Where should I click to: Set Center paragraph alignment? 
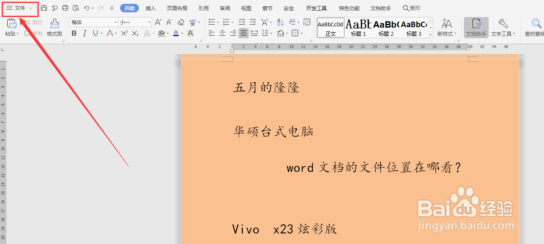(222, 33)
